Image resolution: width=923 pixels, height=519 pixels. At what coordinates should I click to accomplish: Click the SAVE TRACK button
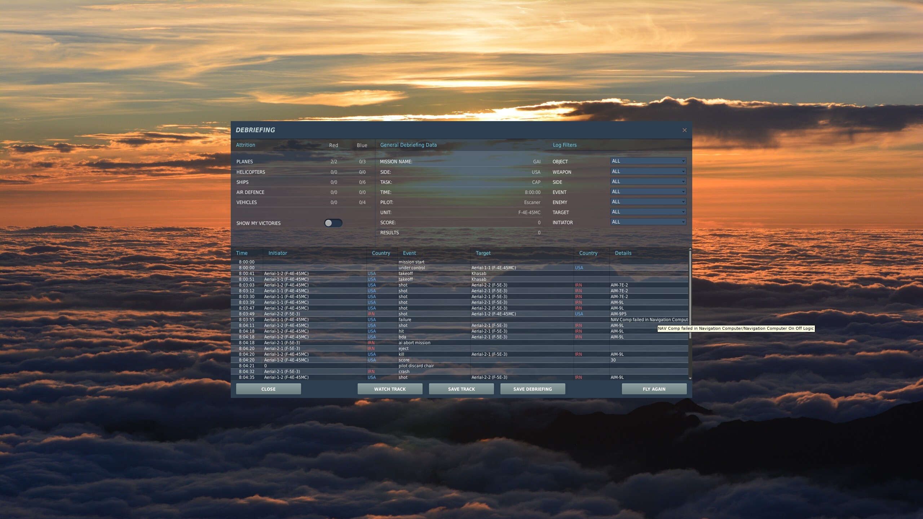(x=461, y=389)
